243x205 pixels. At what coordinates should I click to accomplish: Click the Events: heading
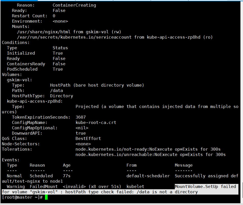tap(10, 160)
